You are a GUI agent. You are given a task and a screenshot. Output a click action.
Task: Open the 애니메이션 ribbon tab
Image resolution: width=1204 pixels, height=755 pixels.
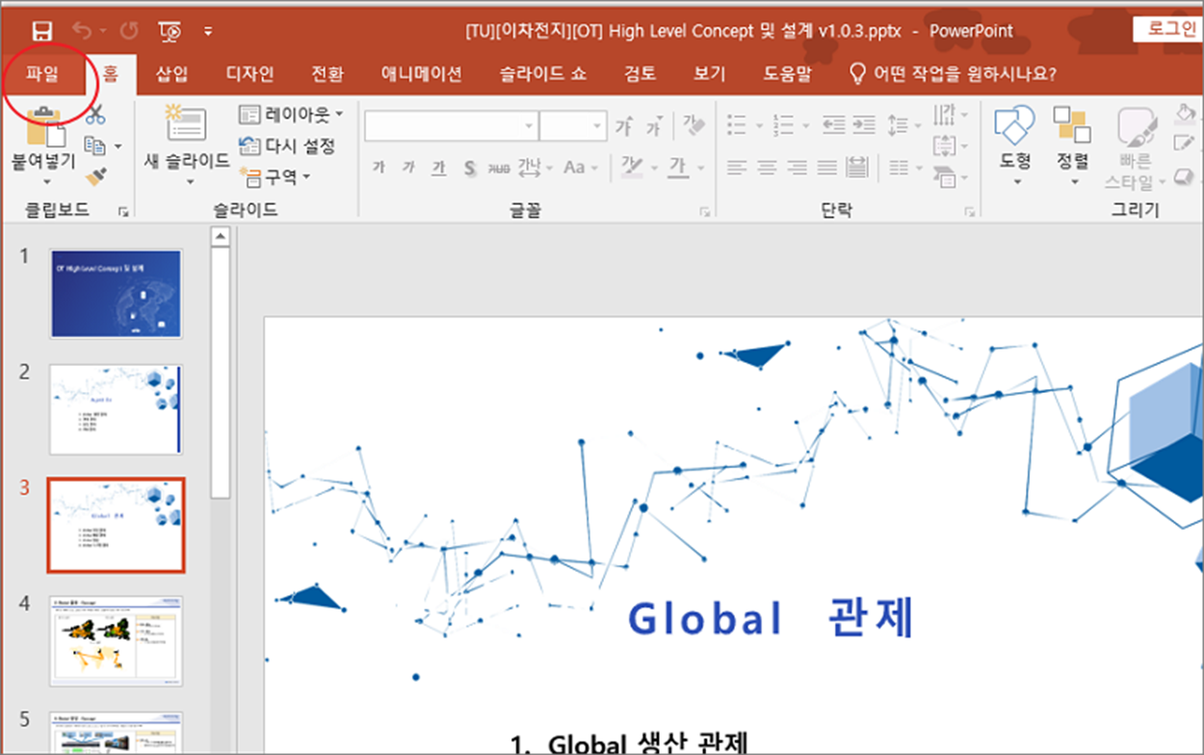(x=422, y=74)
